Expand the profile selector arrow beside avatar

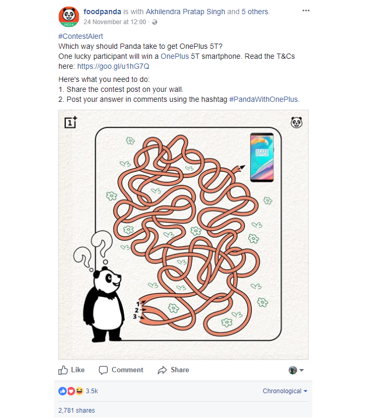point(302,370)
